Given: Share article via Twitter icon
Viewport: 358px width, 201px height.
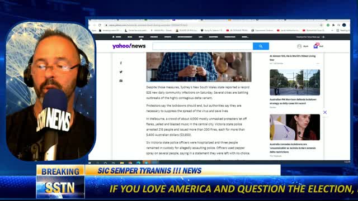Looking at the screenshot, I should (x=121, y=72).
